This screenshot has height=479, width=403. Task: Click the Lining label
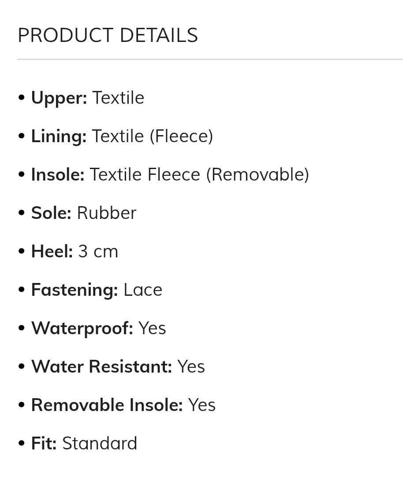coord(59,136)
